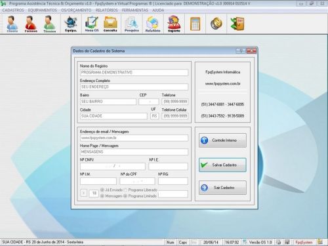Viewport: 328px width, 246px height.
Task: Click the www.fpqsystem.com.br text in info panel
Action: tap(223, 84)
